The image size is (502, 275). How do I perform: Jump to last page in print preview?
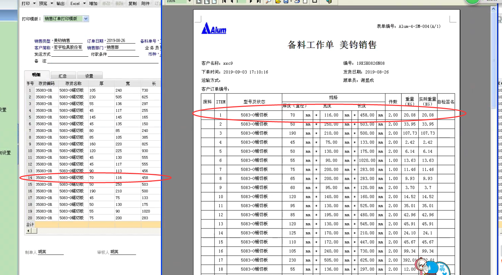(259, 2)
